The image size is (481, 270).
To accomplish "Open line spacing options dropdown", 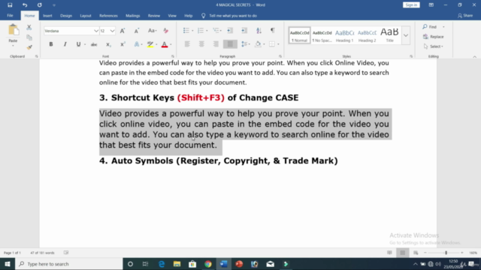I will click(x=246, y=44).
